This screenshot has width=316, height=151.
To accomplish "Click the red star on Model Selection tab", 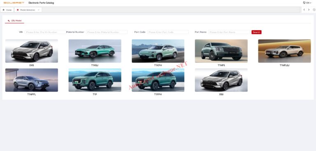I will point(18,10).
